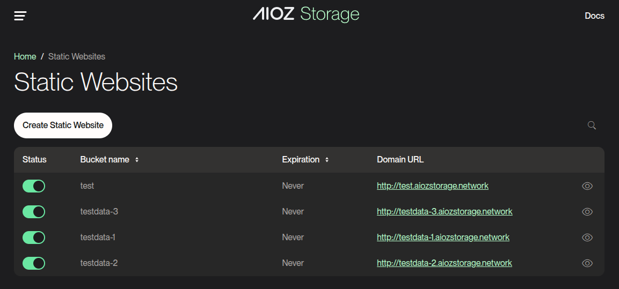The height and width of the screenshot is (289, 619).
Task: Switch off the testdata-2 status toggle
Action: 34,263
